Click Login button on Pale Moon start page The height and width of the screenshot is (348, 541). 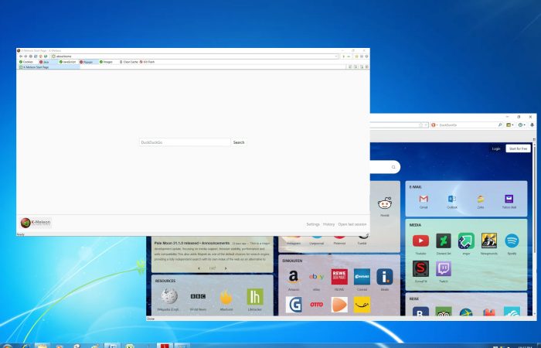496,148
